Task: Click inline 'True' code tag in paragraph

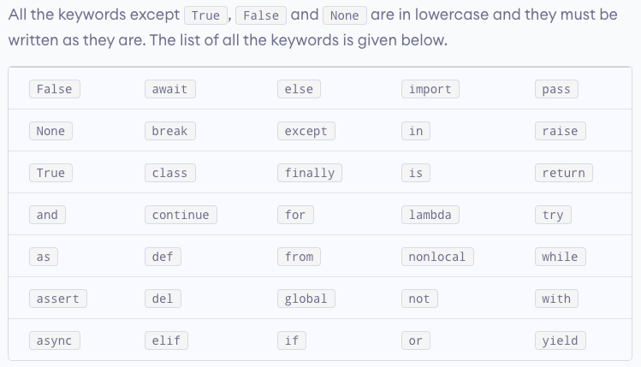Action: click(205, 15)
